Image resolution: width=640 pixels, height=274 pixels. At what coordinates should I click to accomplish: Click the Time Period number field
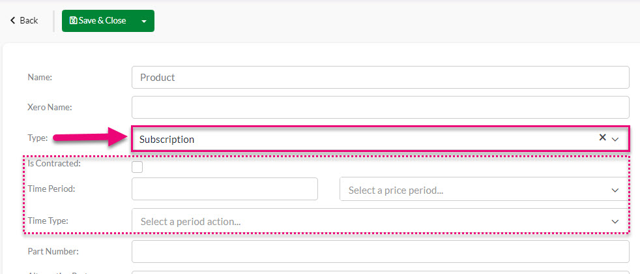225,189
